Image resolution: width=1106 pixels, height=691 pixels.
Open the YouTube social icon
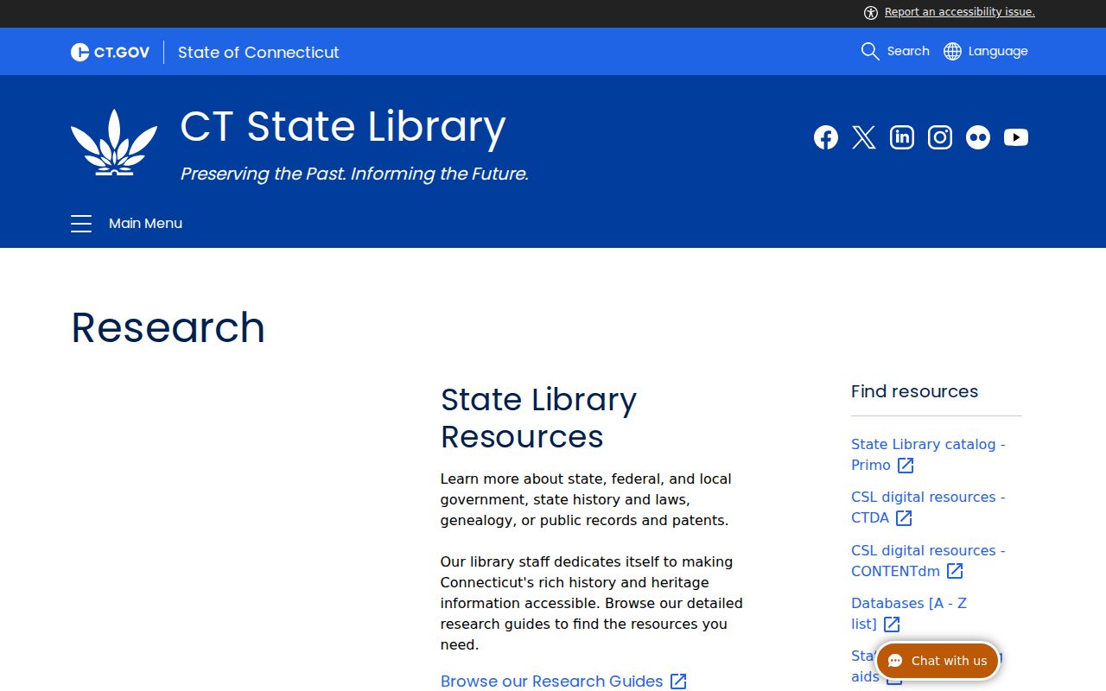click(x=1016, y=137)
